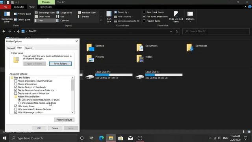Open the Downloads folder
The width and height of the screenshot is (252, 142).
point(197,48)
